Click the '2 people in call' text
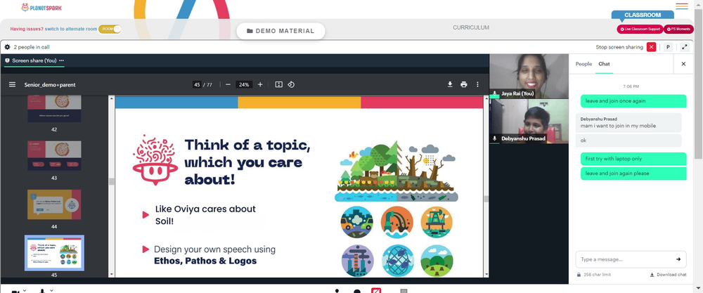The height and width of the screenshot is (293, 703). 32,47
